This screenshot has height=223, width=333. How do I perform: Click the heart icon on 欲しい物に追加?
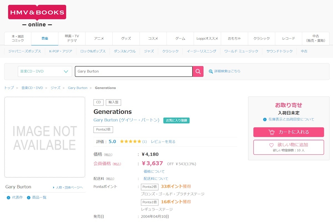coord(271,145)
